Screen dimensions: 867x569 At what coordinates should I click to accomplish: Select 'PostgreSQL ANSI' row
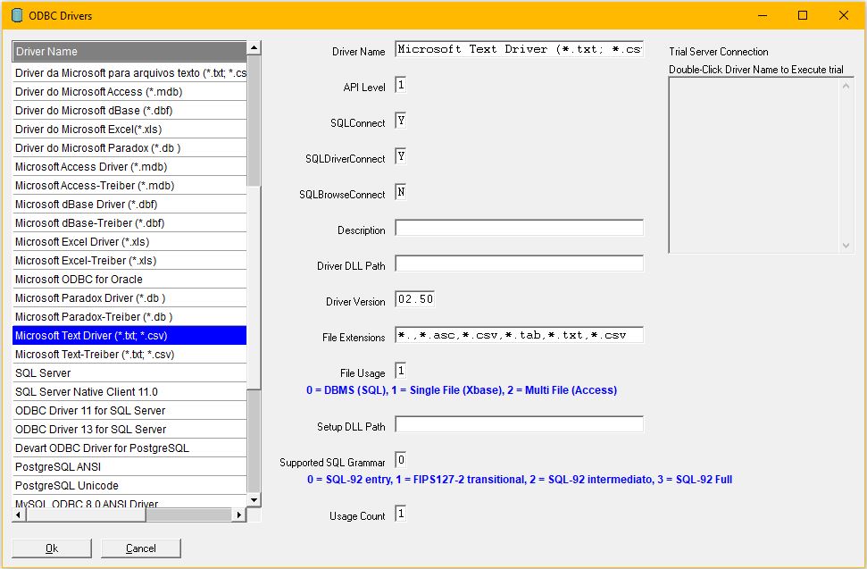[x=129, y=467]
